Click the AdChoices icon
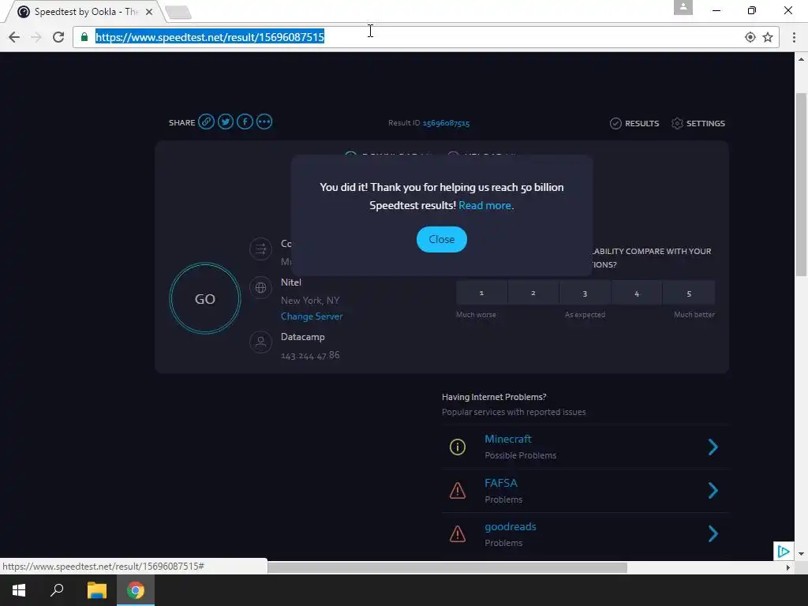The image size is (808, 606). pyautogui.click(x=784, y=552)
